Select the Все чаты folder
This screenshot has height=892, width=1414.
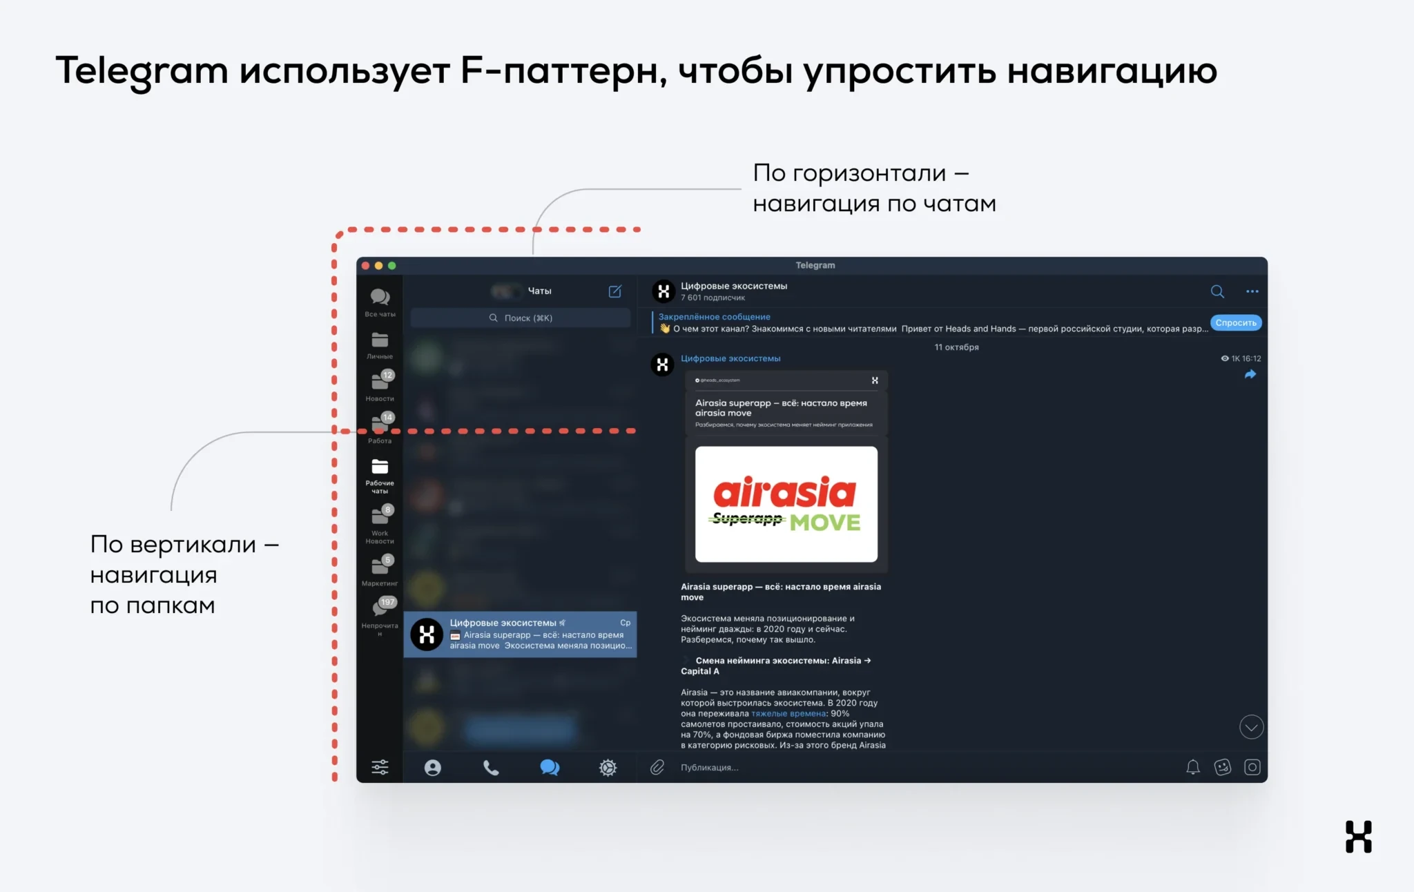pos(380,302)
